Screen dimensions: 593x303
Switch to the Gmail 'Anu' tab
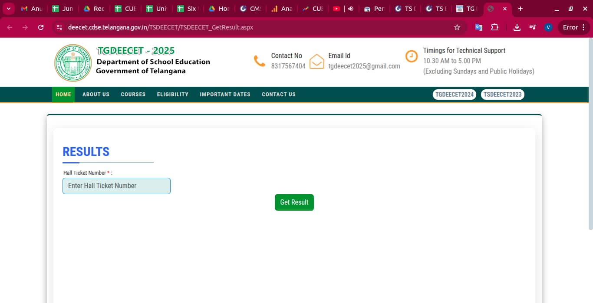[x=31, y=9]
